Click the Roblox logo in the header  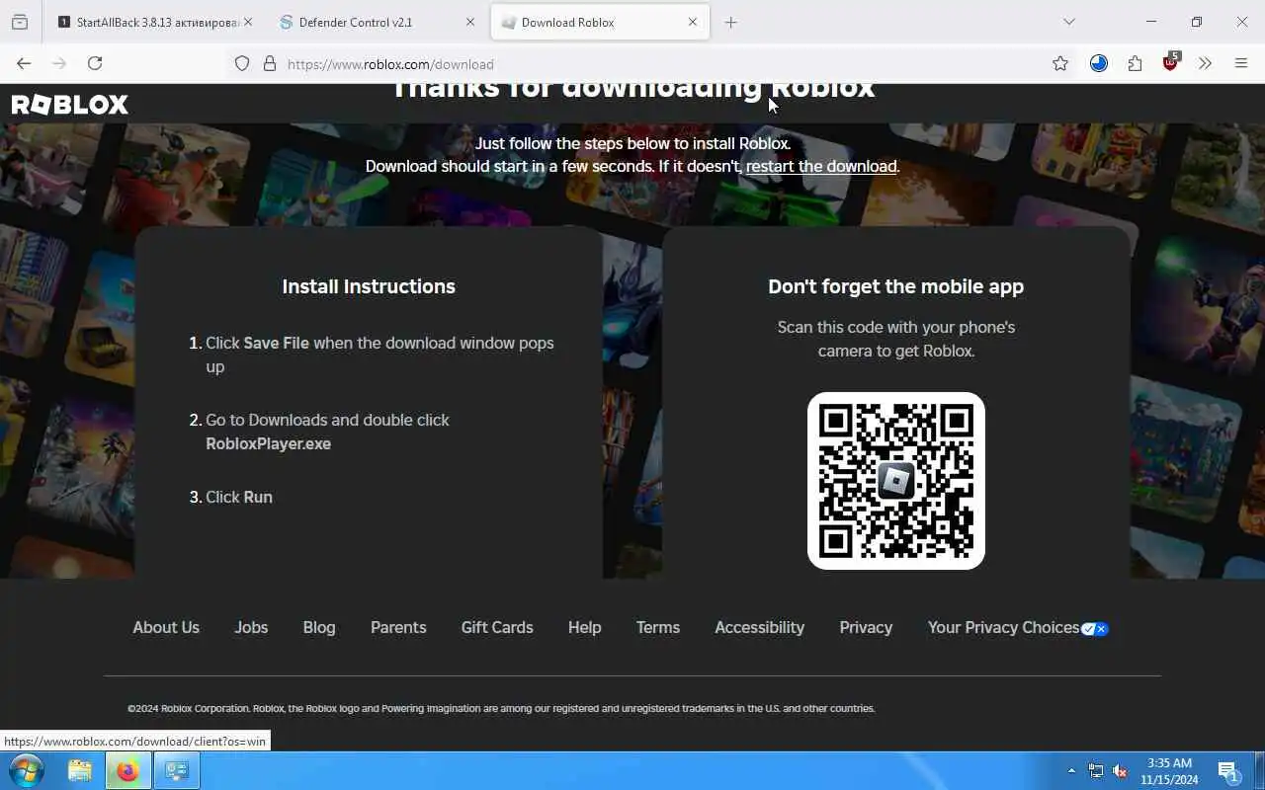(69, 105)
